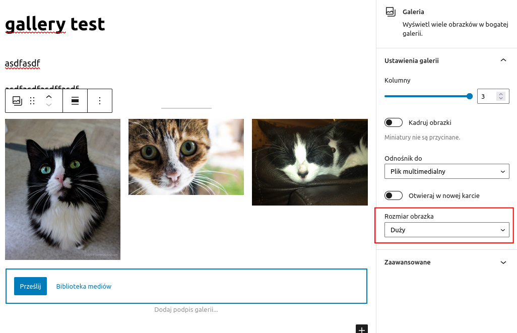
Task: Click the Galeria icon in the sidebar header
Action: (x=391, y=12)
